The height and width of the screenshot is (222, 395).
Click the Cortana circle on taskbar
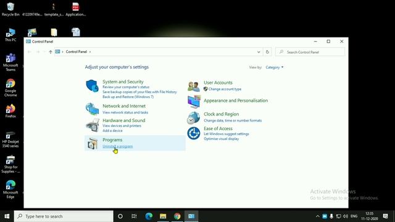tap(120, 216)
